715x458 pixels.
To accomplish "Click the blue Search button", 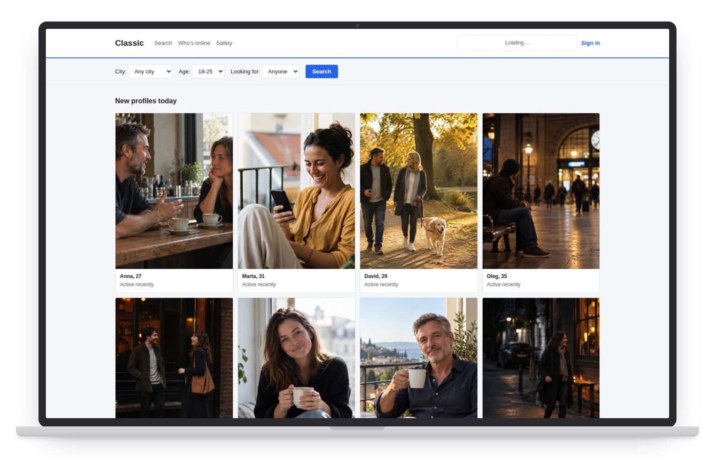I will (322, 71).
